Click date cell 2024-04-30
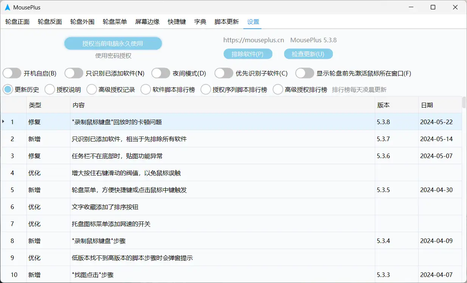The image size is (467, 283). [440, 190]
